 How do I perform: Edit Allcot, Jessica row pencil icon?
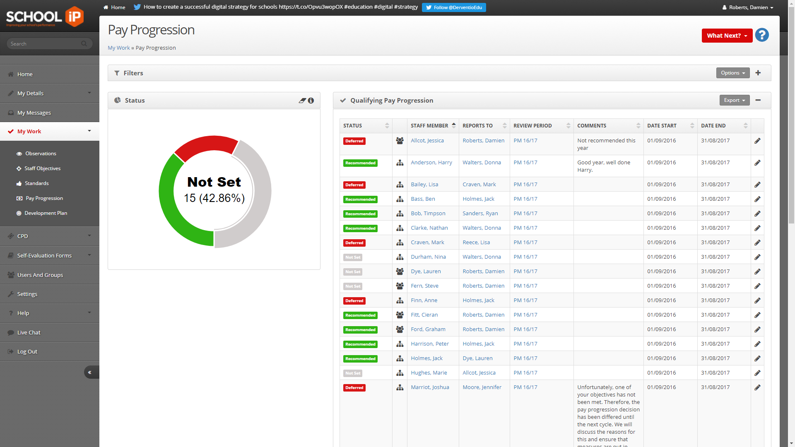[757, 141]
